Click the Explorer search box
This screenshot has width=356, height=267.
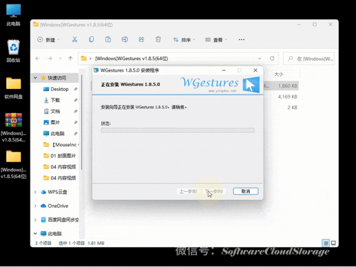coord(309,59)
